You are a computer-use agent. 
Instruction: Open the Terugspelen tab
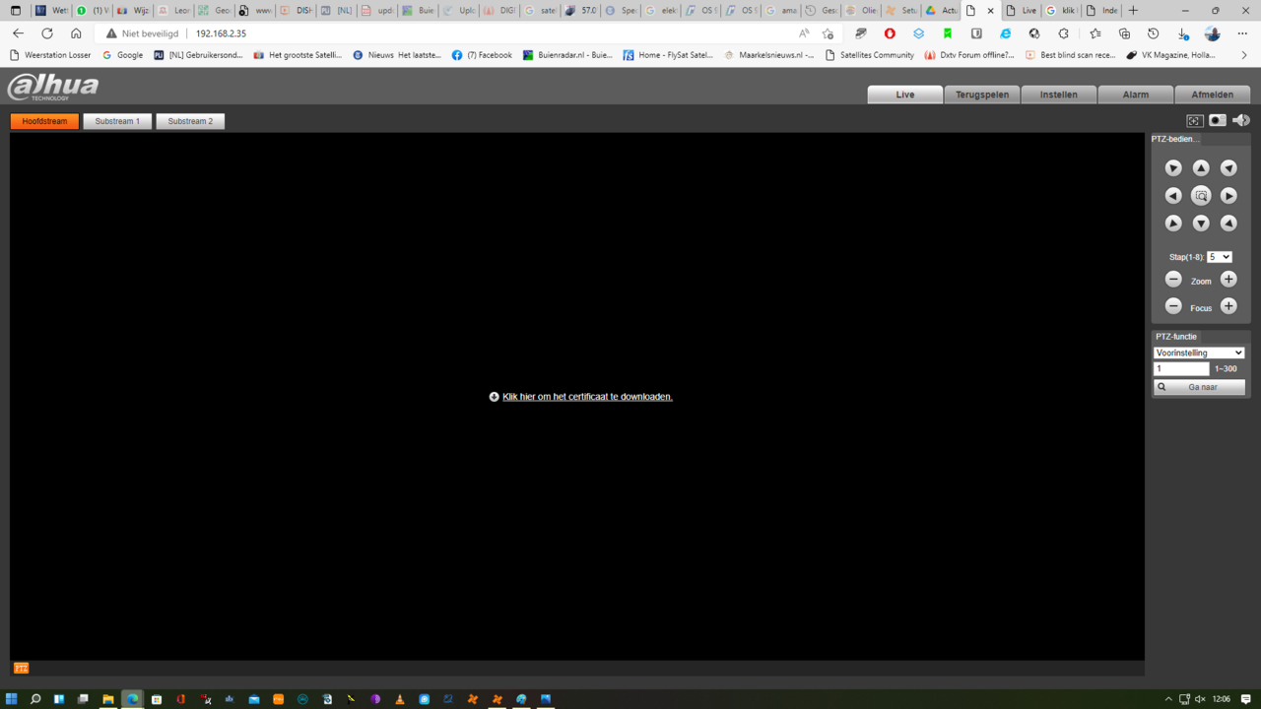982,95
